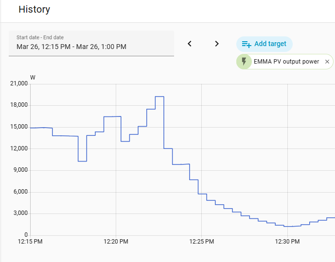Screen dimensions: 335x262
Task: Click the 12:30 PM time axis label
Action: (287, 242)
